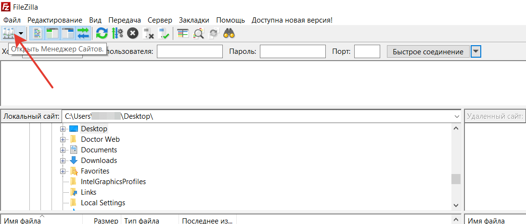Select the Favorites folder
The height and width of the screenshot is (224, 526).
pyautogui.click(x=95, y=171)
